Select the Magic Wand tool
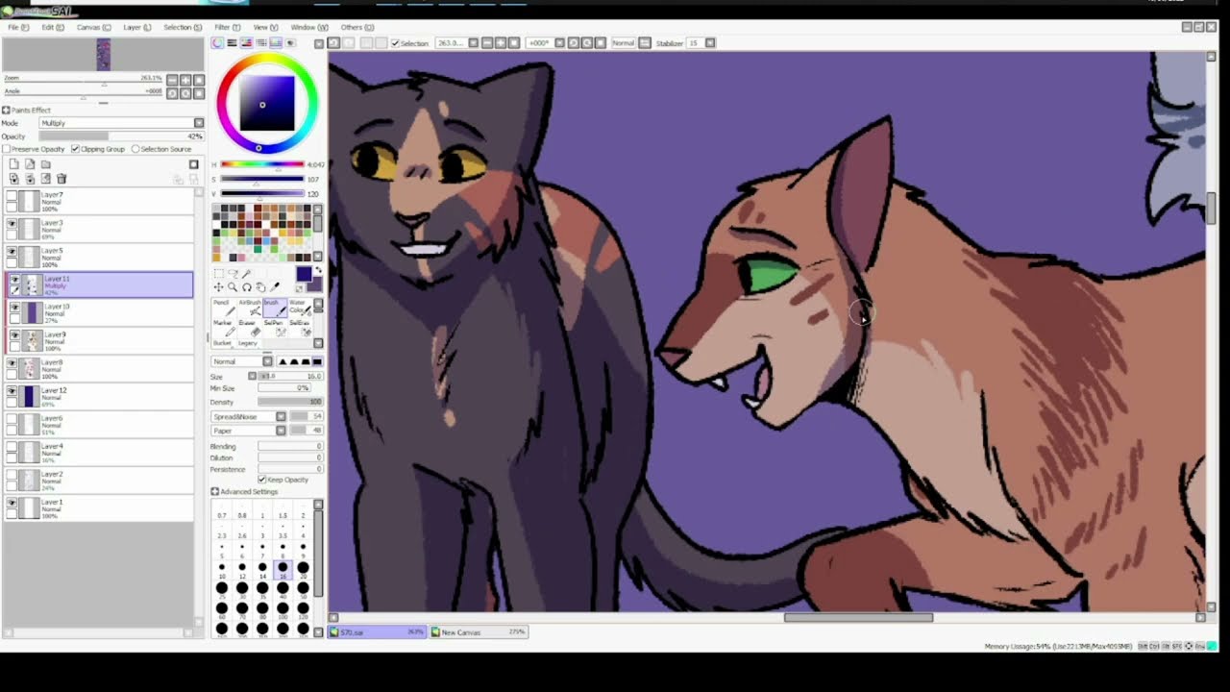Screen dimensions: 1230x692 246,273
